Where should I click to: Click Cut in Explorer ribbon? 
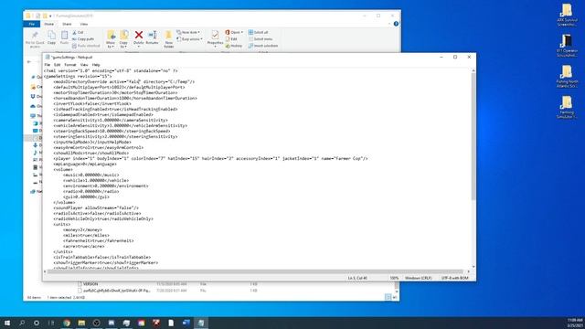pyautogui.click(x=78, y=33)
